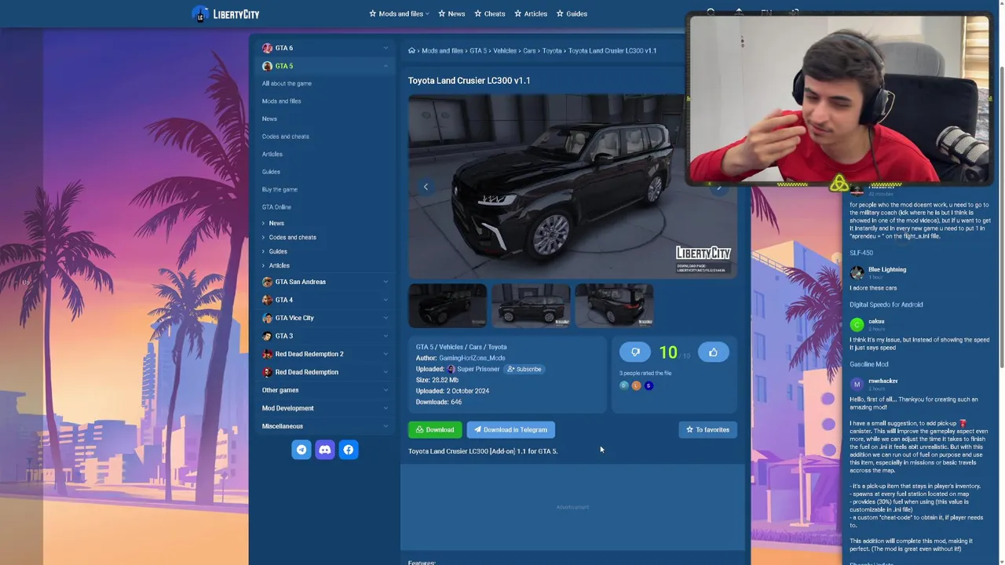Click star icon in To favorites
Image resolution: width=1005 pixels, height=565 pixels.
pyautogui.click(x=689, y=430)
